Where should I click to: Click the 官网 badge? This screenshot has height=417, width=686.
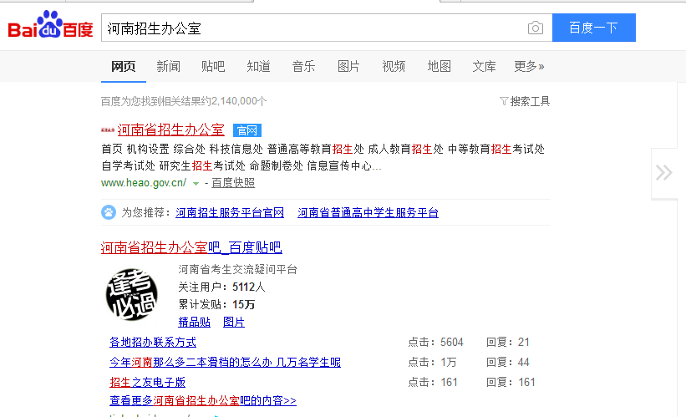coord(247,130)
